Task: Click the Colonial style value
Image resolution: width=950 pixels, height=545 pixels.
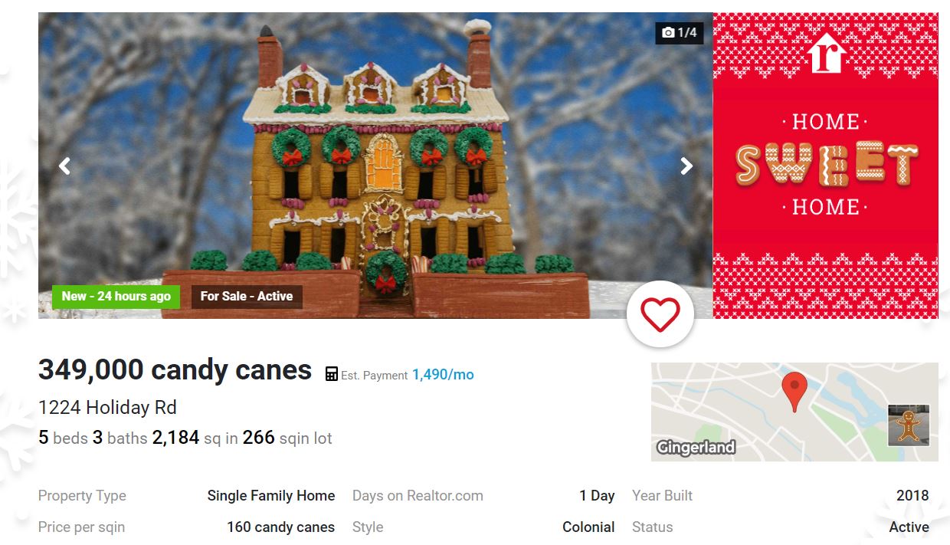Action: coord(588,527)
